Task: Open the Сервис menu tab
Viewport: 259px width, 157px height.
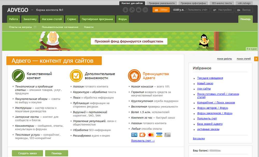Action: click(72, 19)
